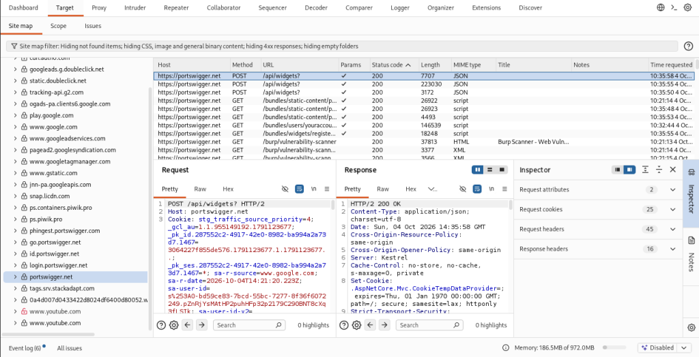Open Response search help icon
The height and width of the screenshot is (357, 699).
click(x=344, y=325)
